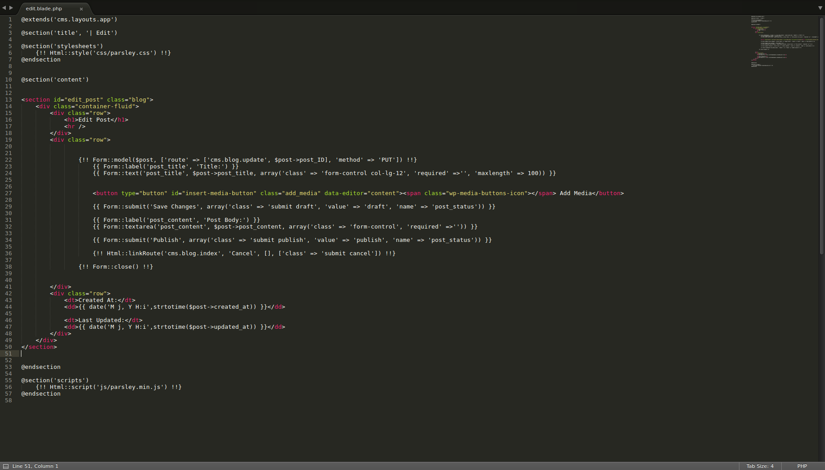Click the Form::text('post_title' line

click(324, 173)
